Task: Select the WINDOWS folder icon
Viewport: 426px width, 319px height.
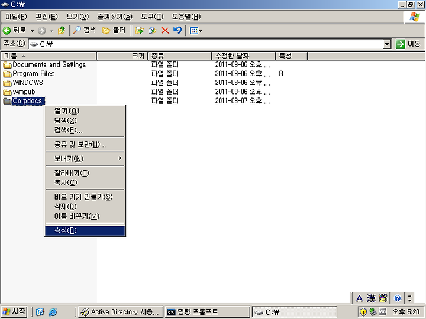Action: click(7, 83)
